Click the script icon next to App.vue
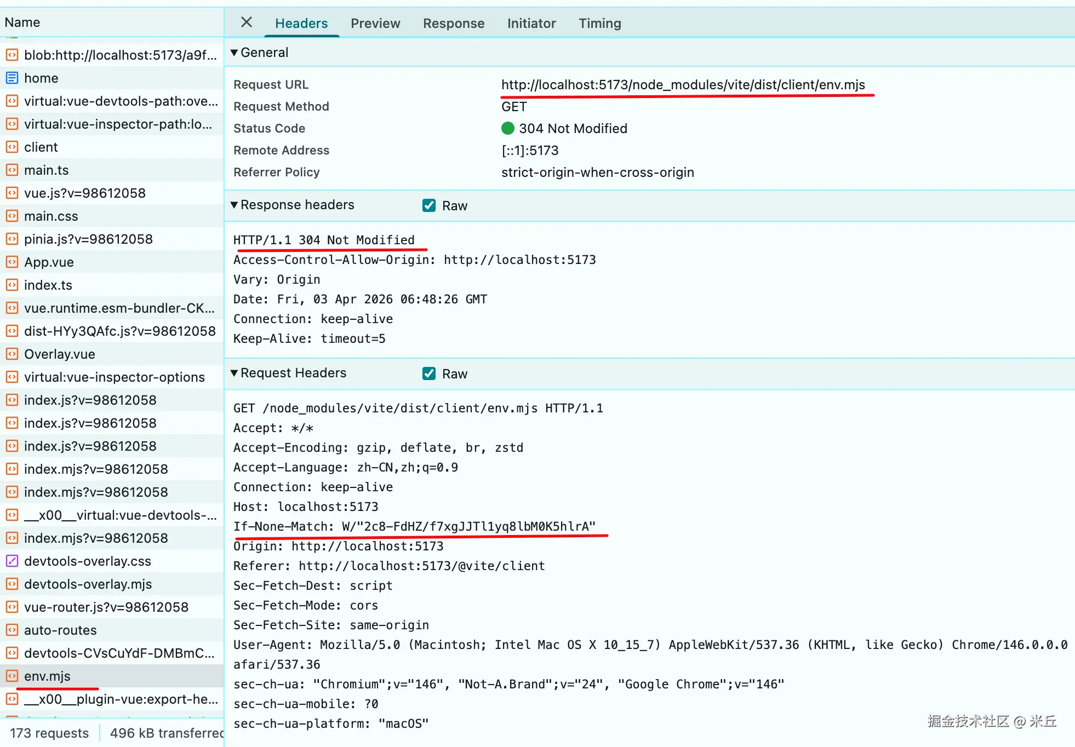 [12, 262]
